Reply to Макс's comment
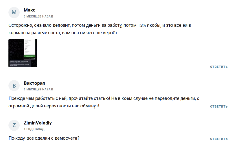238x147 pixels. (x=219, y=67)
